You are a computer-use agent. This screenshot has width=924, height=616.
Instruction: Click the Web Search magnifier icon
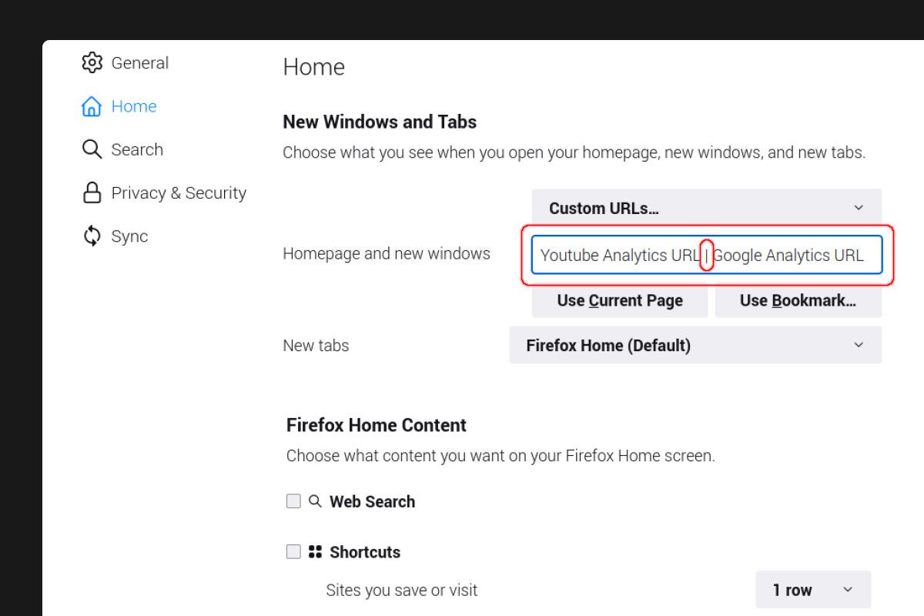pos(315,501)
